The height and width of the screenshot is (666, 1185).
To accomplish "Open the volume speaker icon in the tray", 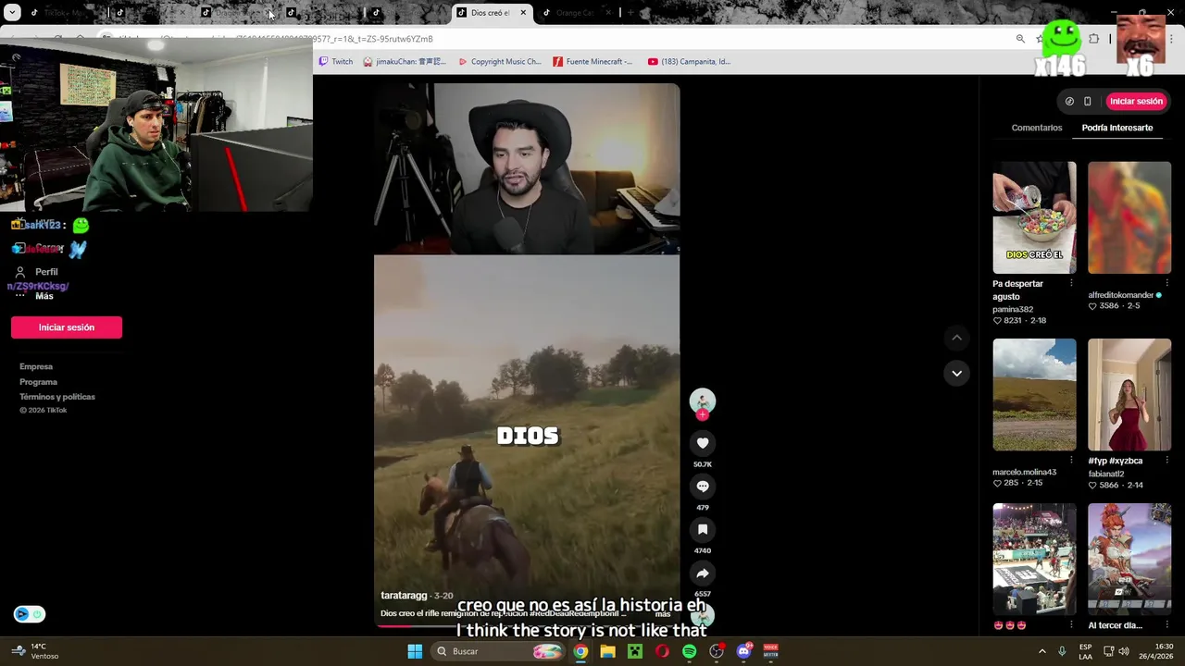I will pos(1123,651).
